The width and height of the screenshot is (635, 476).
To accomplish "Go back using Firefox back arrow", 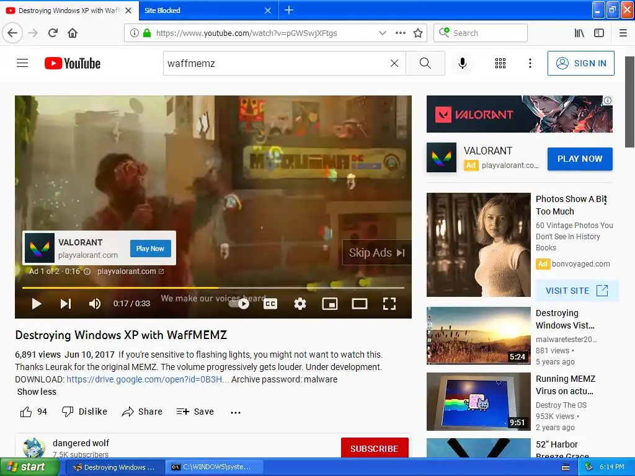I will [x=12, y=33].
